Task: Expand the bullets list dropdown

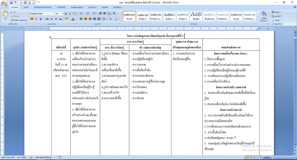Action: tap(84, 13)
